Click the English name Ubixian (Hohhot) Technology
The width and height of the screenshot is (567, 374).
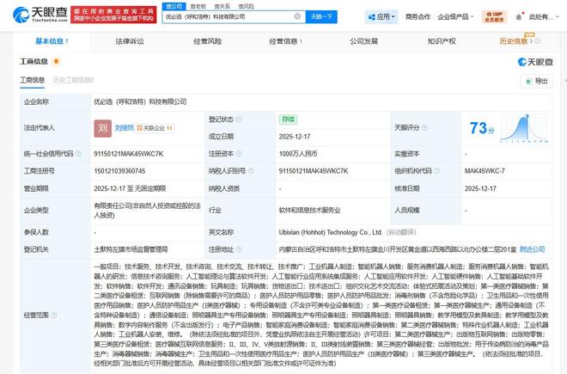(x=331, y=232)
